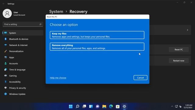The image size is (195, 110).
Task: Open Personalization settings
Action: click(23, 51)
